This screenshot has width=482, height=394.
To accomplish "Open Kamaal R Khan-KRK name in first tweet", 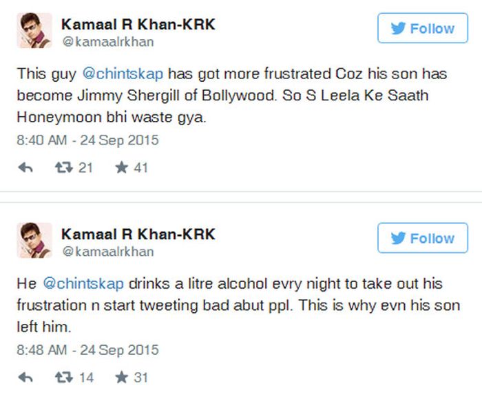I will (138, 24).
